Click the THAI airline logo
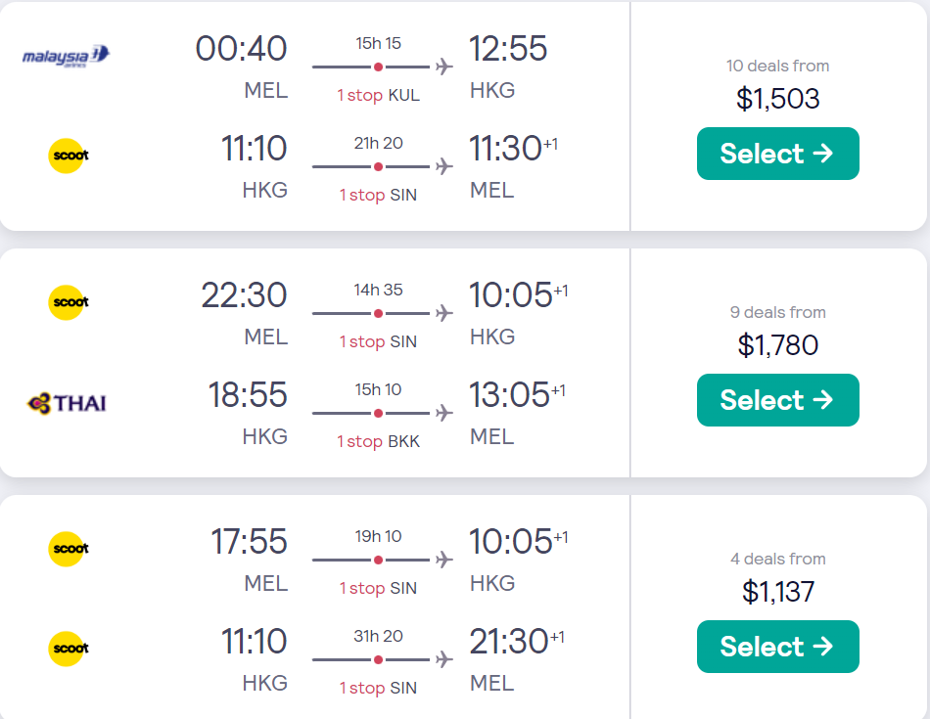This screenshot has width=930, height=719. click(67, 403)
